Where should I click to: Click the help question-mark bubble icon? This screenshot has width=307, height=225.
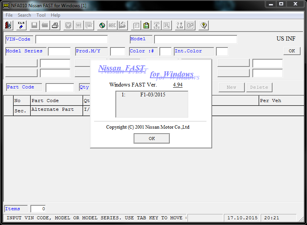pos(204,25)
